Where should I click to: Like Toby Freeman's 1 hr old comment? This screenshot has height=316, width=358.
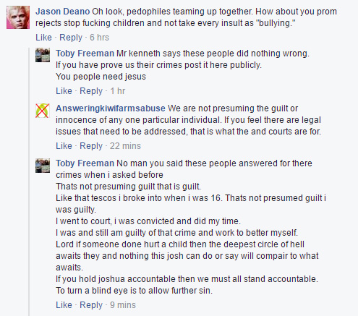point(64,91)
